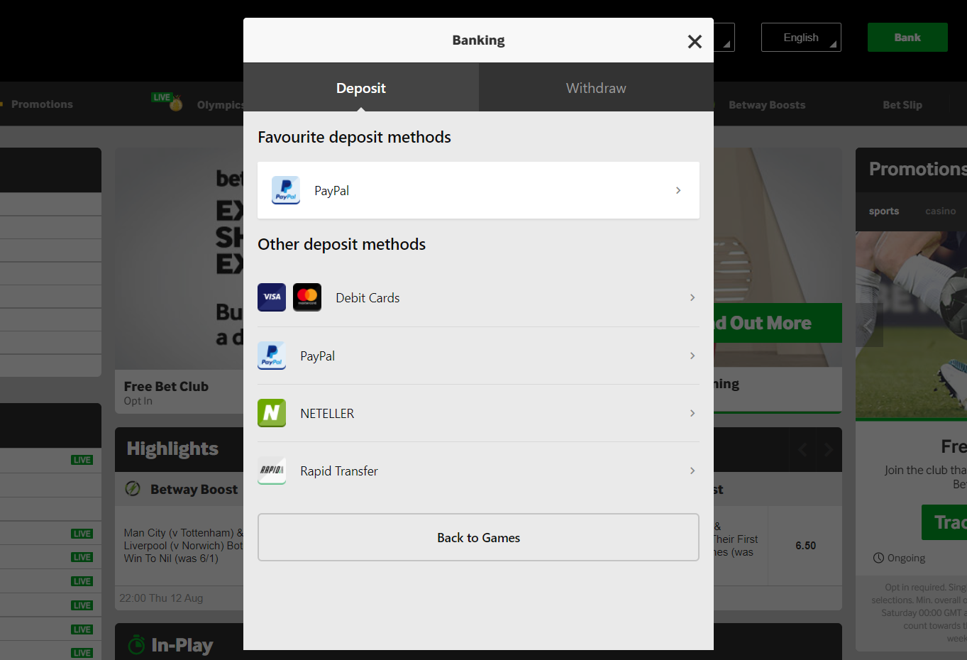Click the NETELLER logo icon
967x660 pixels.
click(x=272, y=413)
